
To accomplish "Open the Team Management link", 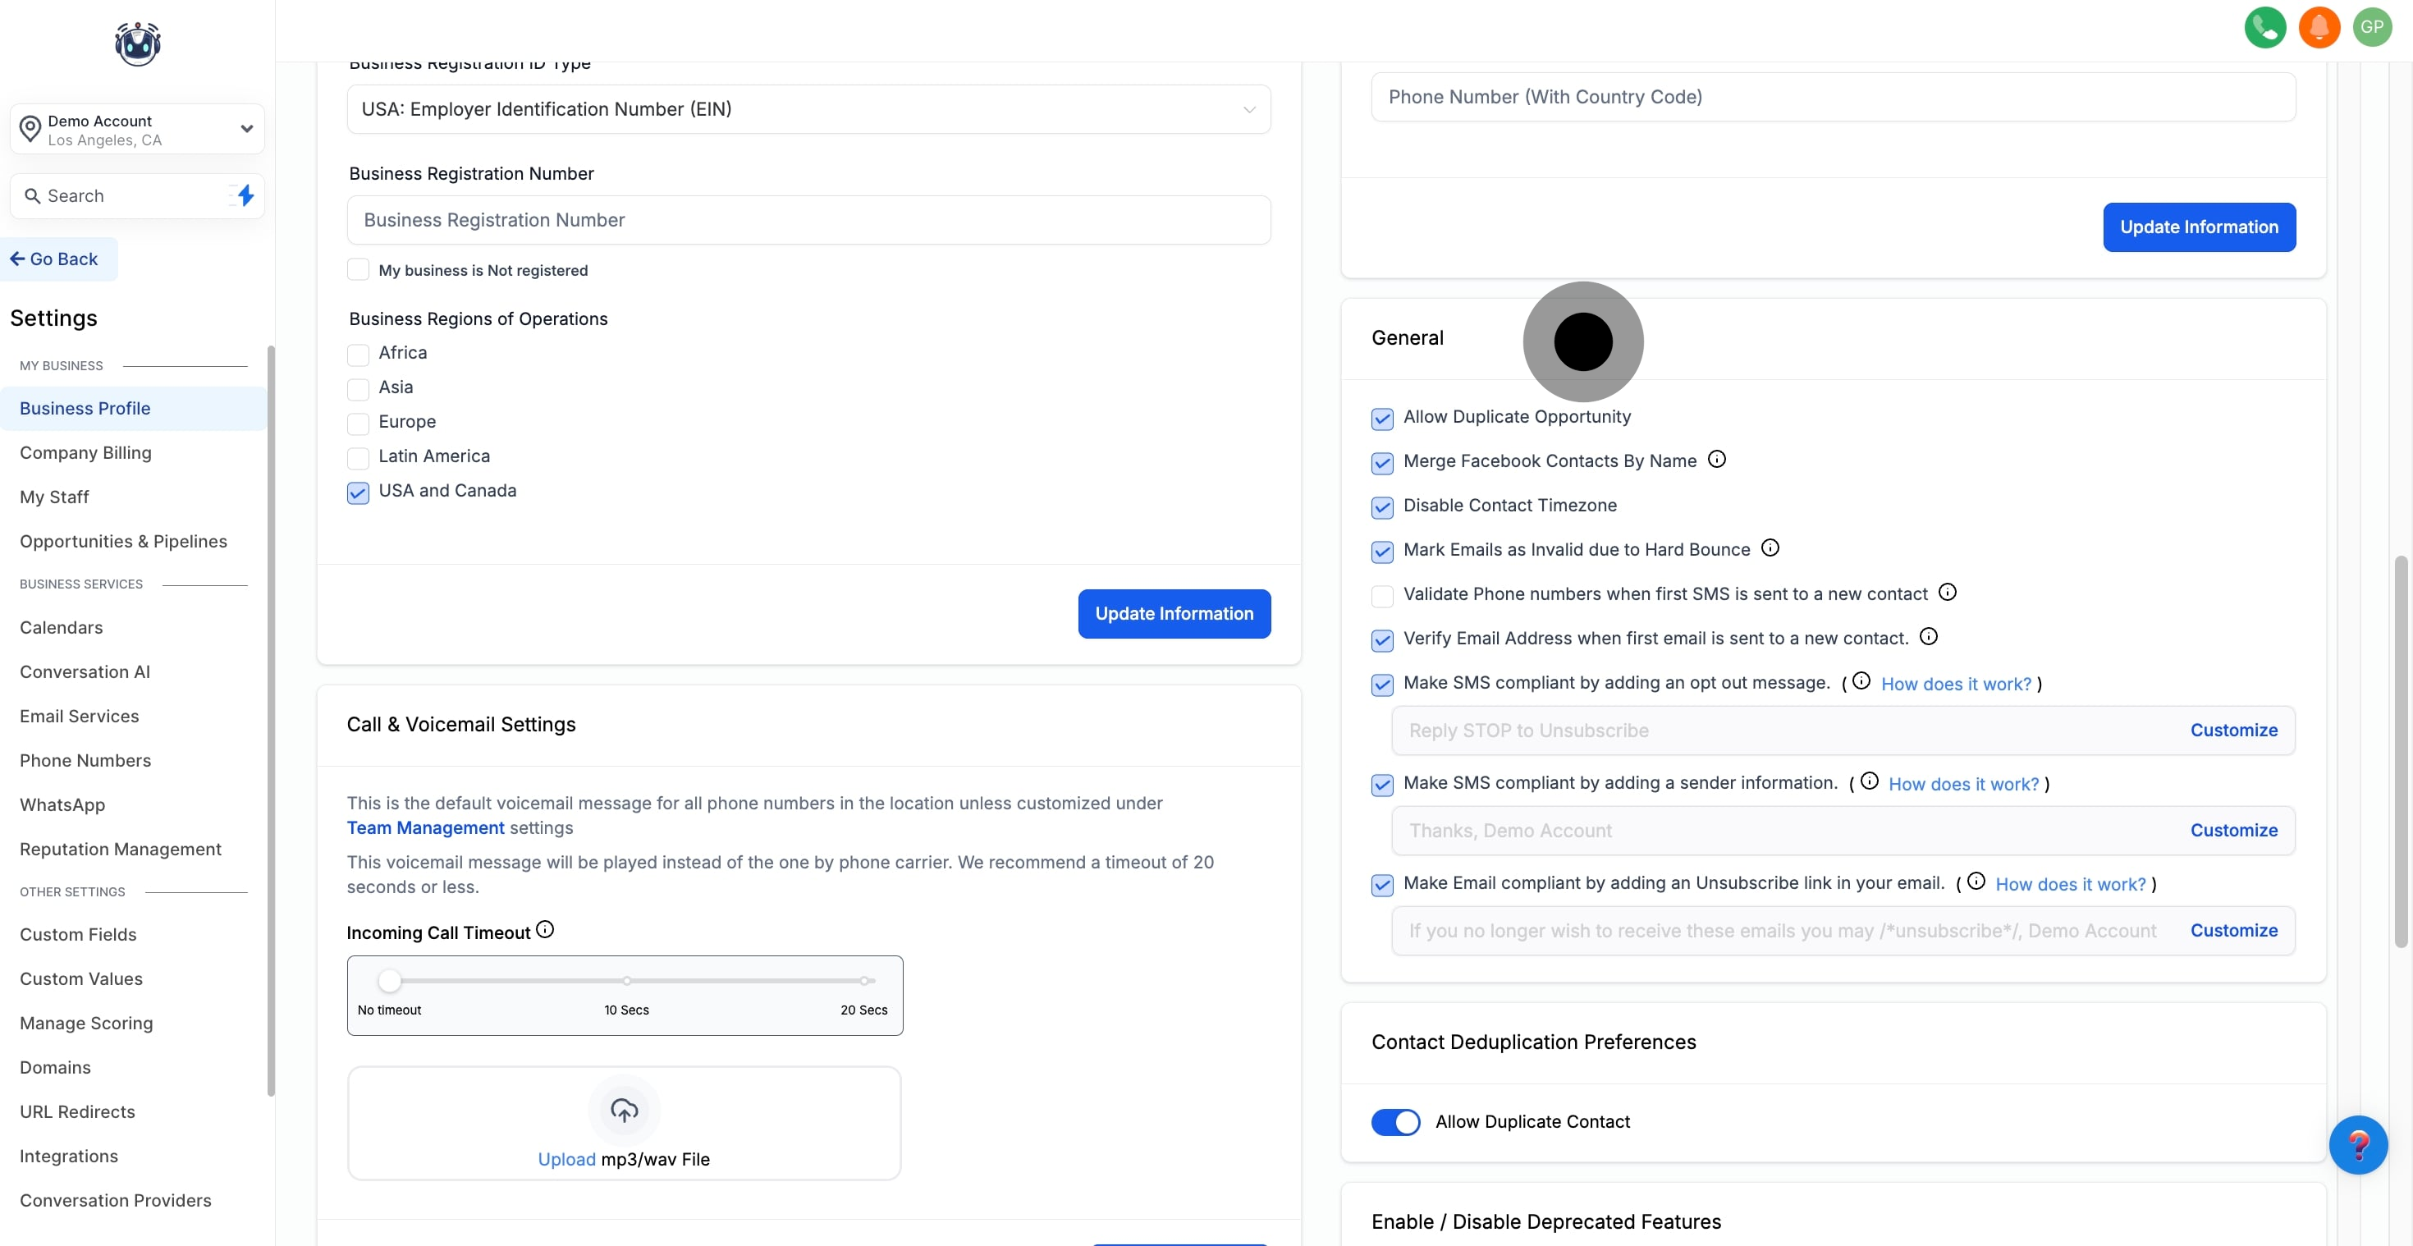I will (x=425, y=827).
